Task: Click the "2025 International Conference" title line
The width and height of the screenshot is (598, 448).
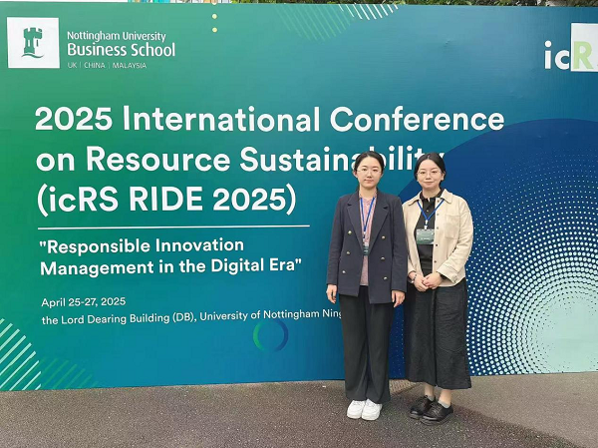Action: [x=269, y=120]
